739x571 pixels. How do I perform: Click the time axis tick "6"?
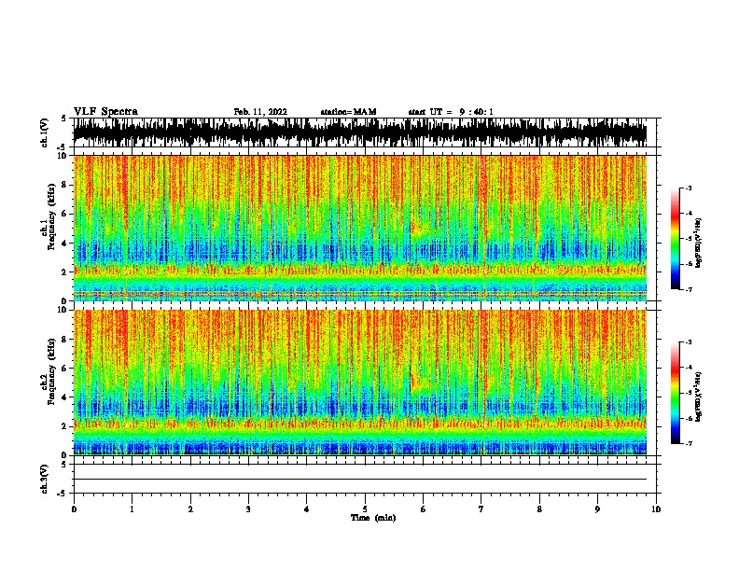[x=424, y=508]
